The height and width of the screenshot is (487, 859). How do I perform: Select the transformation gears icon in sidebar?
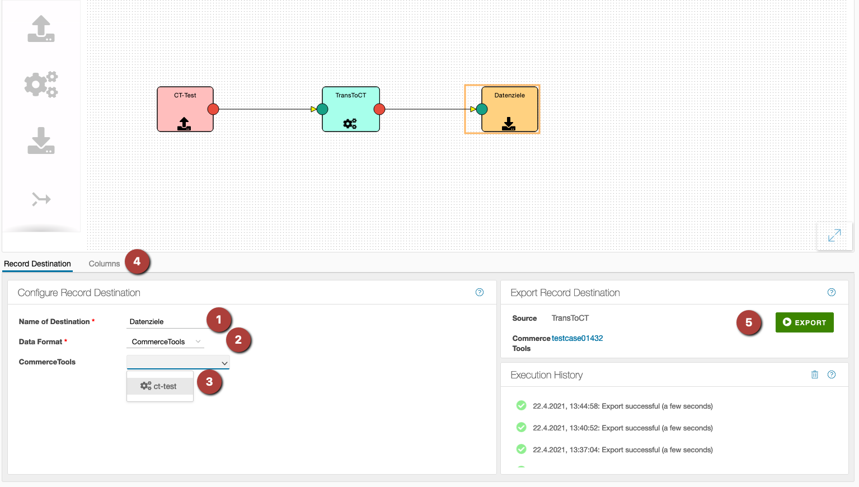(x=41, y=85)
